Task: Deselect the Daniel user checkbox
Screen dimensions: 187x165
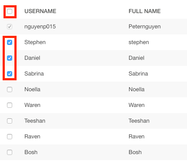Action: pyautogui.click(x=10, y=58)
